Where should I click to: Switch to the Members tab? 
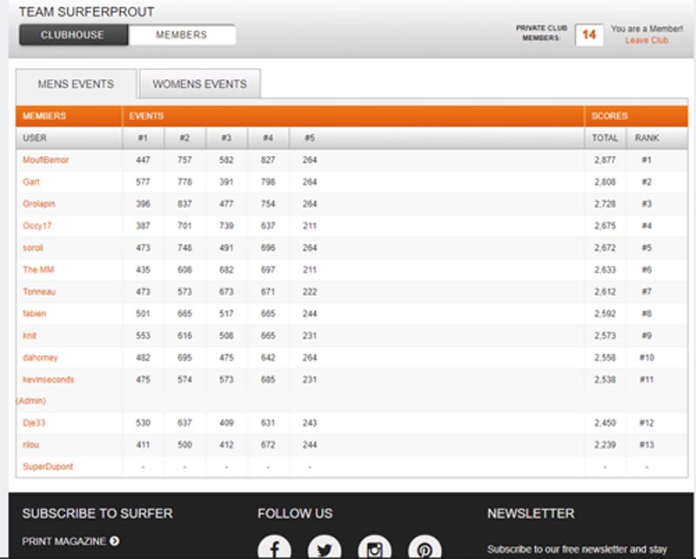point(181,35)
